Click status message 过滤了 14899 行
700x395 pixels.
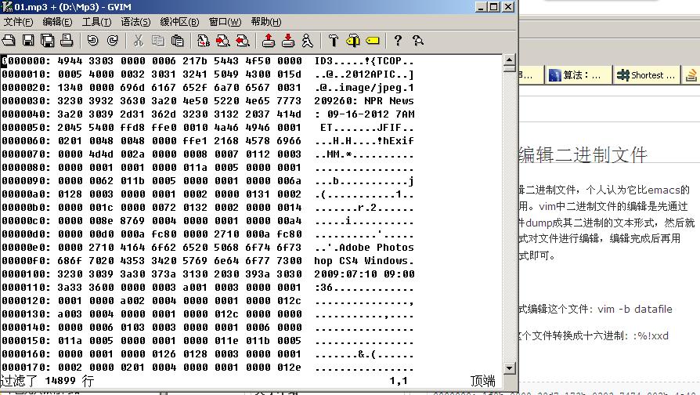47,381
